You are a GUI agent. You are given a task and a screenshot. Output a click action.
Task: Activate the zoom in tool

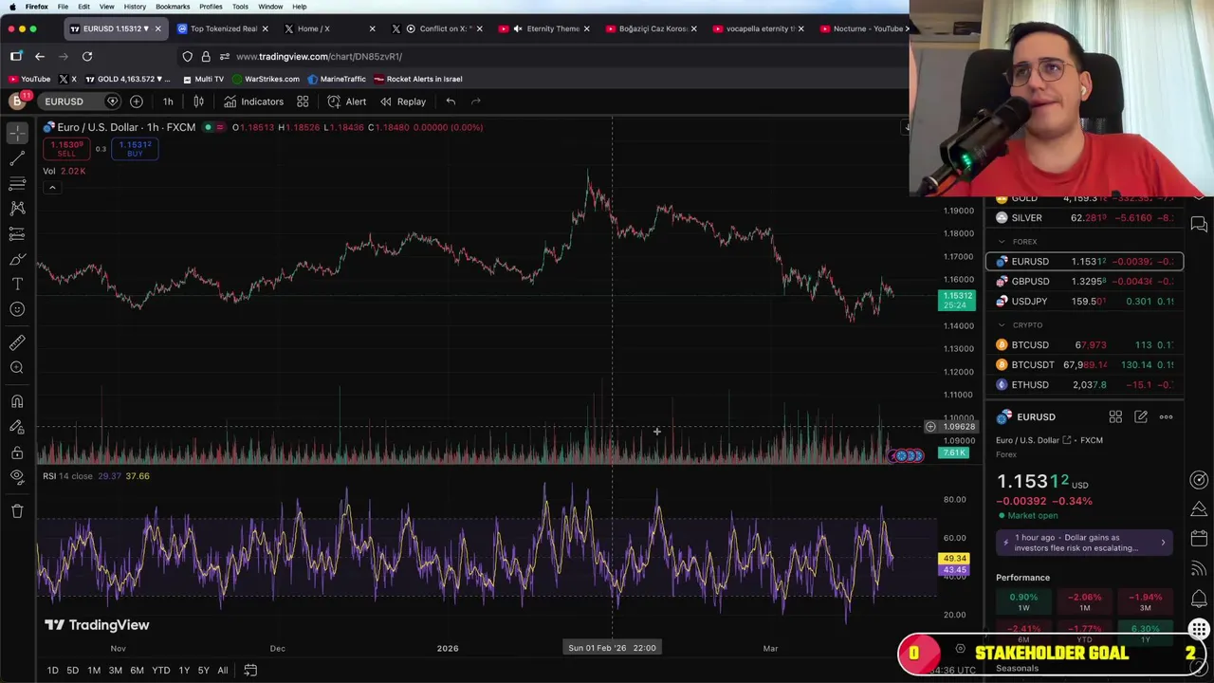click(x=17, y=368)
